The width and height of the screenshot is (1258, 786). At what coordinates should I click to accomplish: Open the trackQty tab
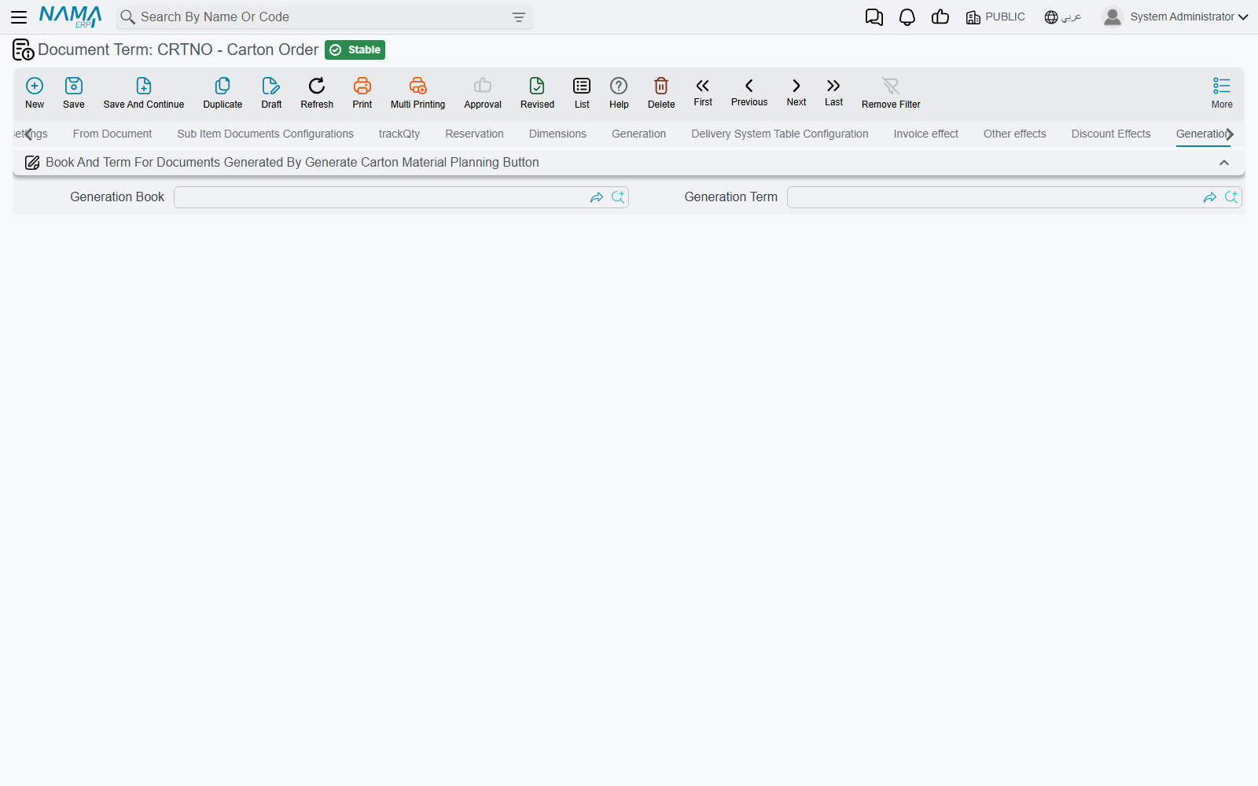tap(399, 134)
